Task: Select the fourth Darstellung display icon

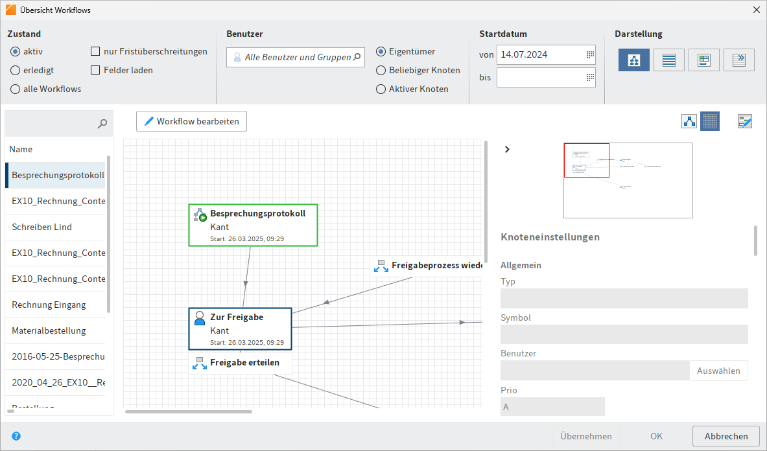Action: pyautogui.click(x=738, y=60)
